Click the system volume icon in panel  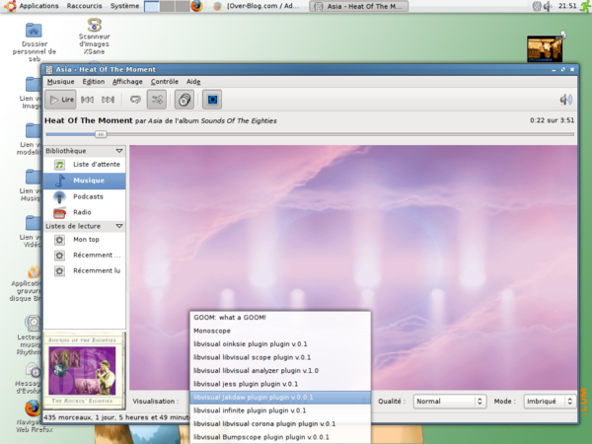(548, 6)
